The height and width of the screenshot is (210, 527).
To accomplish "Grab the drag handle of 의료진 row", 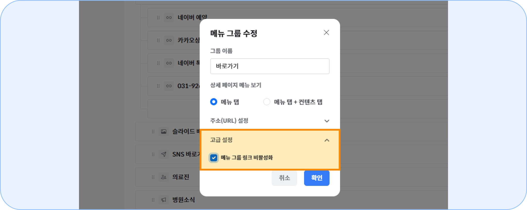I will (x=153, y=177).
